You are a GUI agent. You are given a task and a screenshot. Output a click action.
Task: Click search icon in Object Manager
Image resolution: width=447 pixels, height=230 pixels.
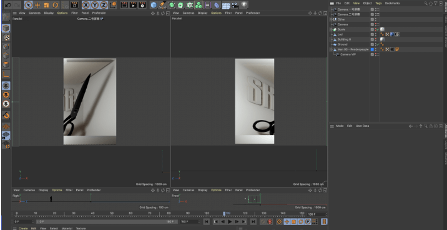click(x=426, y=3)
